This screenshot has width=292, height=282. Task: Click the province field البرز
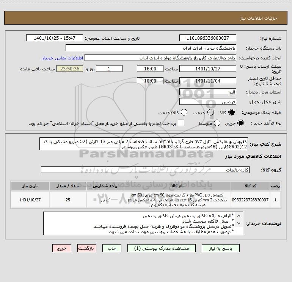click(208, 92)
